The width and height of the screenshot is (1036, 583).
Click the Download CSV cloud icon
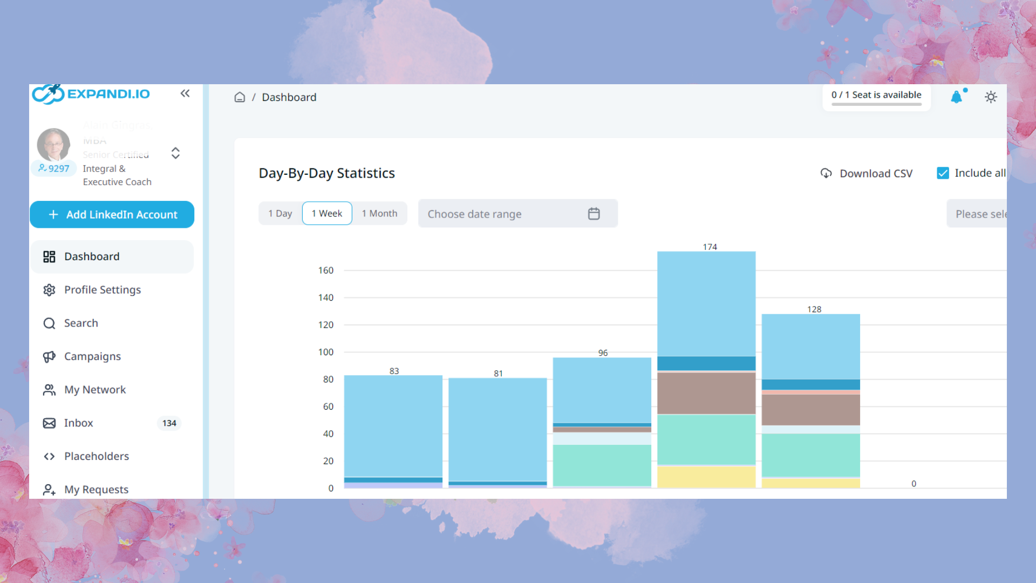(x=826, y=173)
